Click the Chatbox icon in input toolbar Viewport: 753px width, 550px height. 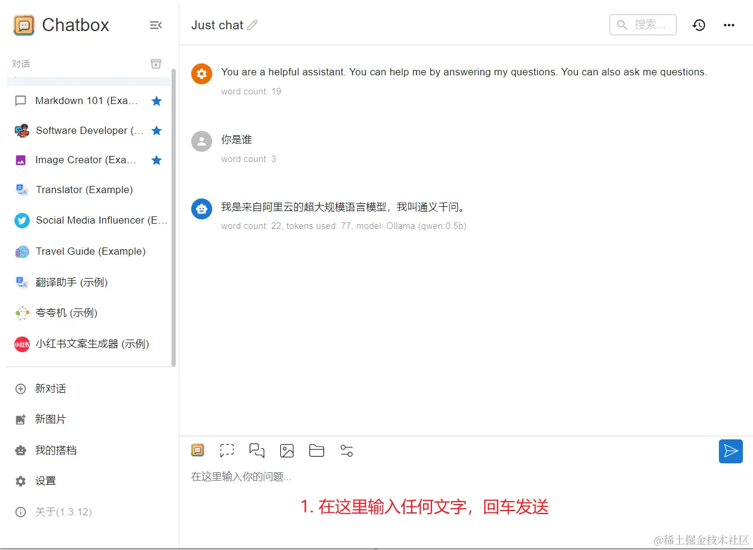[x=197, y=450]
